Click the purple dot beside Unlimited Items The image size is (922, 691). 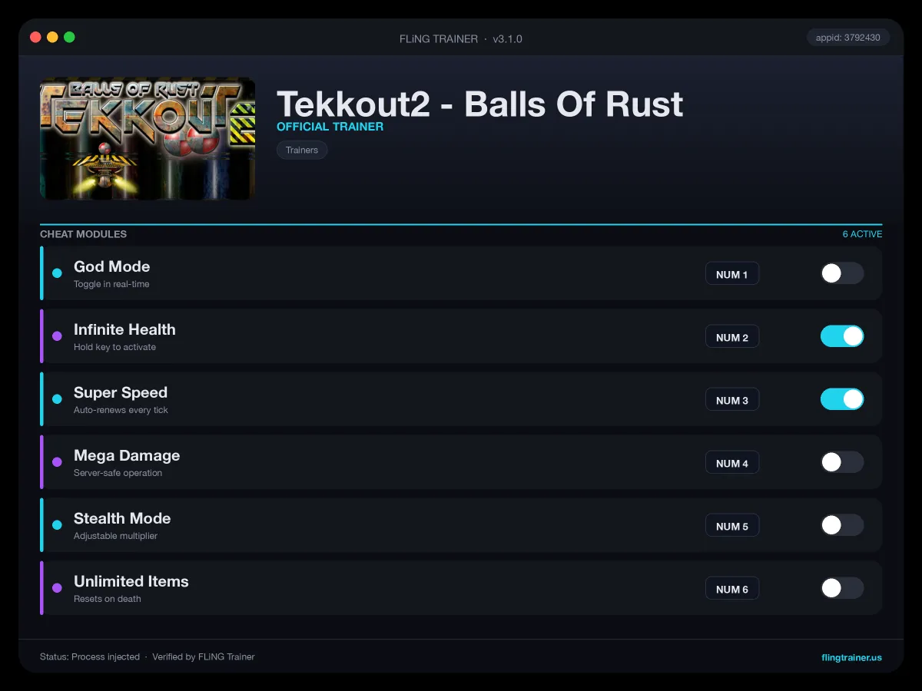tap(57, 588)
